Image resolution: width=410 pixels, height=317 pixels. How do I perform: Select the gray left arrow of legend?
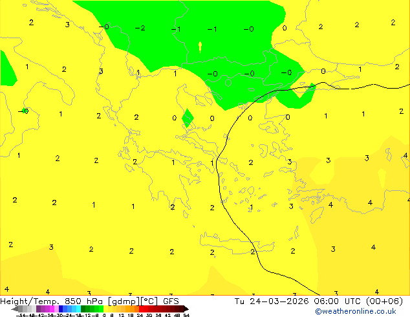[x=14, y=309]
